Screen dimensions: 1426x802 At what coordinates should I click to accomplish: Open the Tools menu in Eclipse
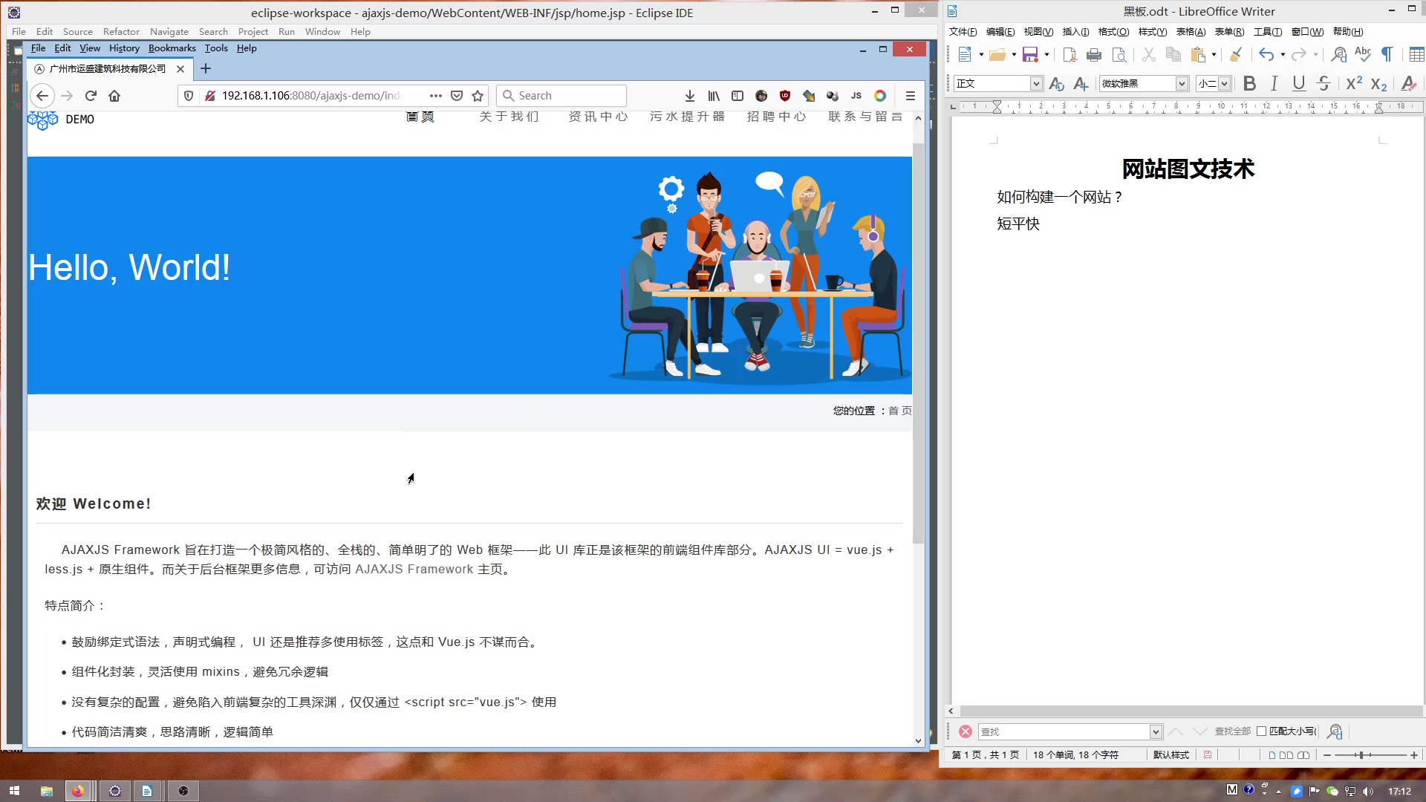216,48
